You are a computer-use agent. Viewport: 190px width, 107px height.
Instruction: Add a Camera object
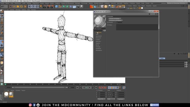tap(78, 7)
